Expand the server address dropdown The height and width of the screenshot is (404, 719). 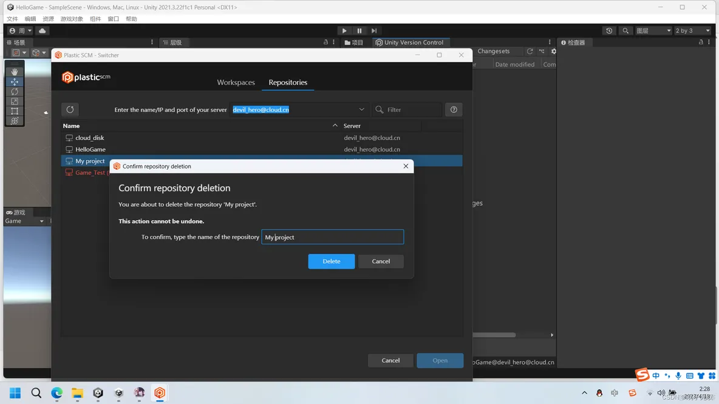pyautogui.click(x=361, y=109)
